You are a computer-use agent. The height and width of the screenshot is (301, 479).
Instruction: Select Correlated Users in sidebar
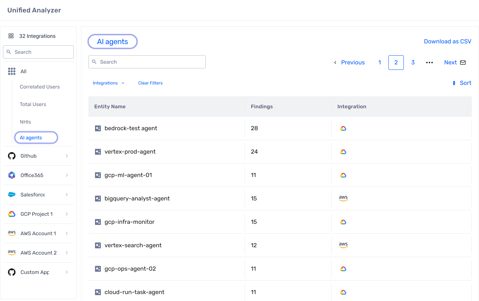pos(40,87)
